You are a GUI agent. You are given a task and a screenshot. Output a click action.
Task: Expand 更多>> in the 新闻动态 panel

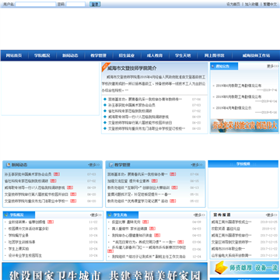(x=93, y=165)
